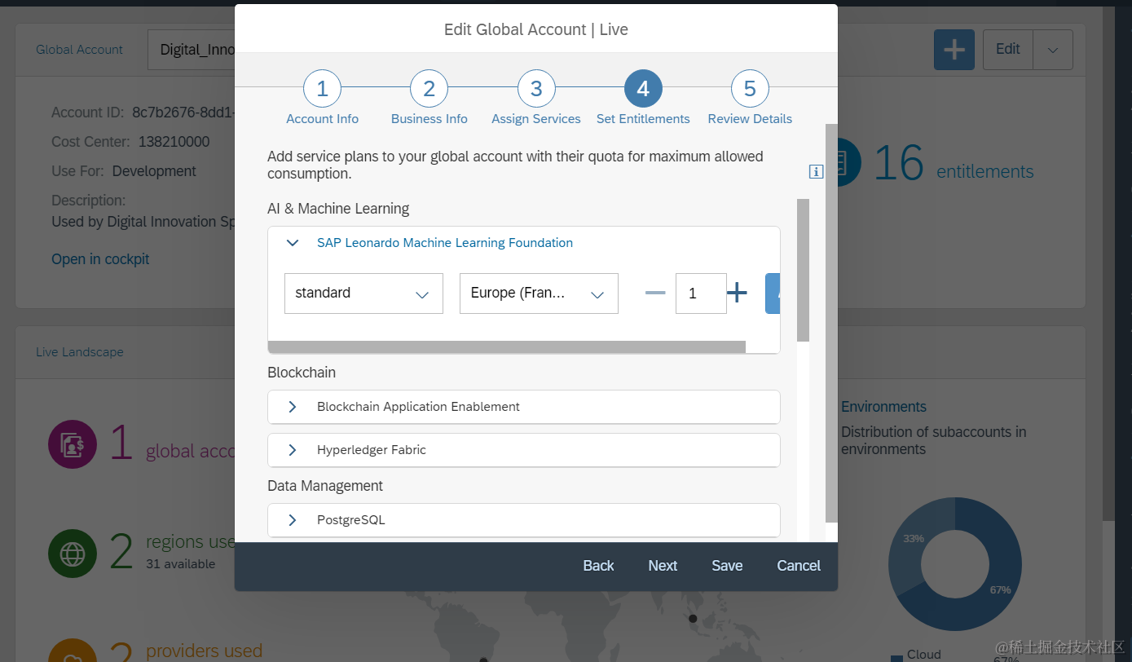
Task: Click the Live Landscape panel title
Action: (x=80, y=352)
